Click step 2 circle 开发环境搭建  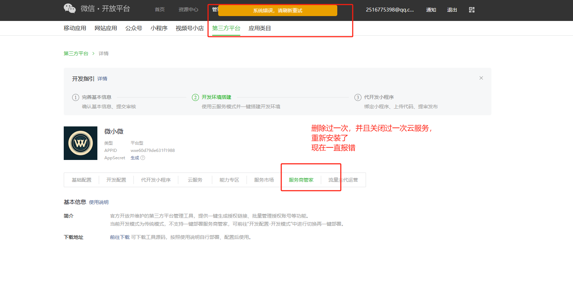(x=195, y=97)
